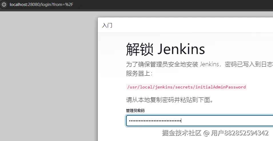The image size is (273, 141).
Task: Click the '服务器上:' text line
Action: [x=139, y=73]
